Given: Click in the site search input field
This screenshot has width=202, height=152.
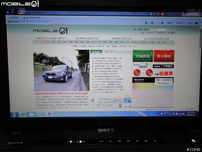Looking at the screenshot, I should point(158,30).
